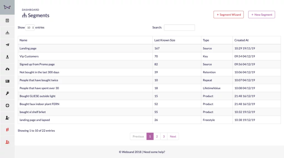Image resolution: width=284 pixels, height=158 pixels.
Task: Click the Segments title hierarchy icon
Action: point(24,16)
